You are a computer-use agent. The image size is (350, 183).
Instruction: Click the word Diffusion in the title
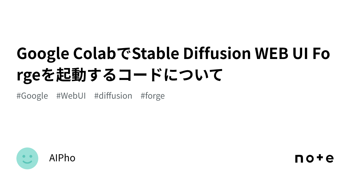(217, 54)
